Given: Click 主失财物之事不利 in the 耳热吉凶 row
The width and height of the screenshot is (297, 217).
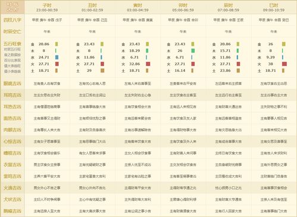Looking at the screenshot, I should coord(274,107).
